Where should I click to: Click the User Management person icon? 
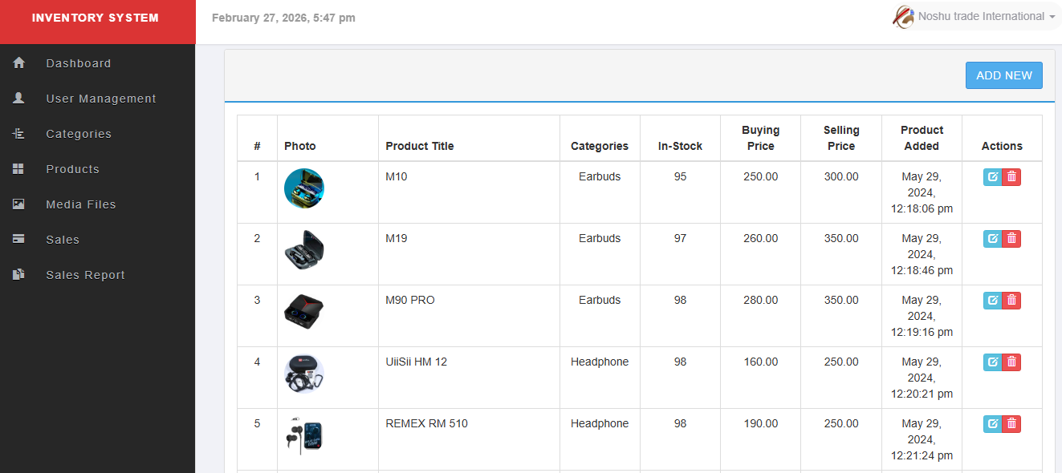click(18, 99)
